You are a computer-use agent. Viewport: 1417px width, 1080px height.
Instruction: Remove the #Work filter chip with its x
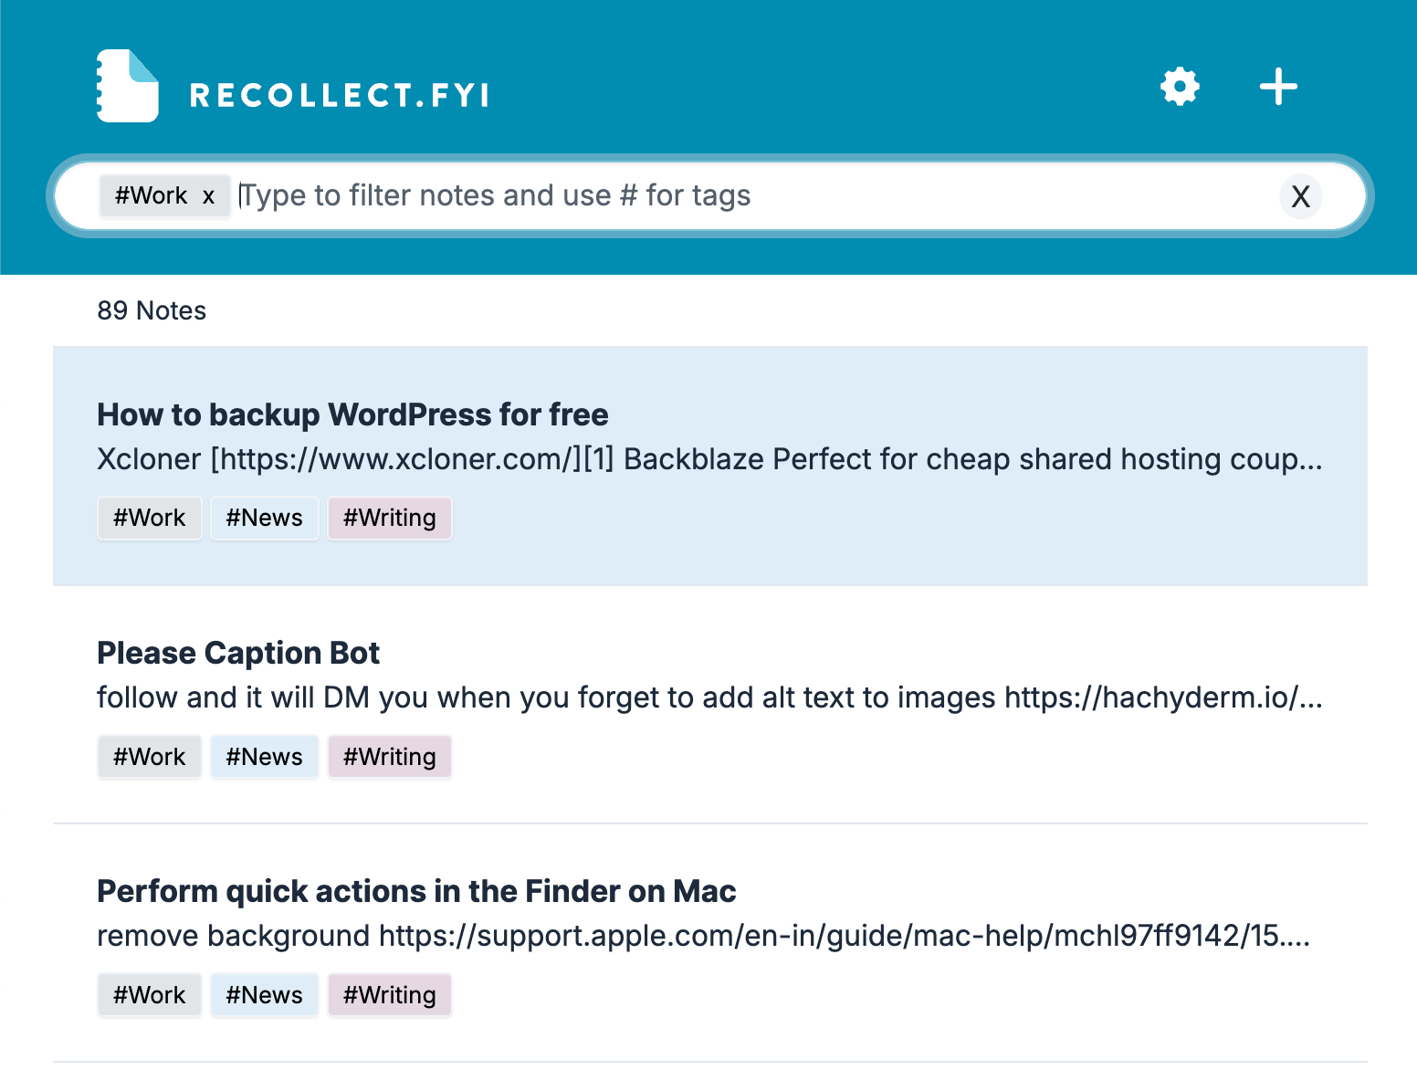208,195
